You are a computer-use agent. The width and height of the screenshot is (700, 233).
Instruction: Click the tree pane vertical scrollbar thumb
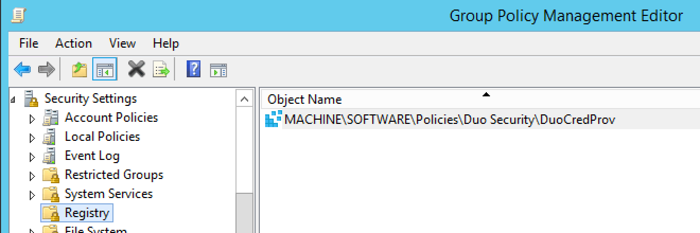(x=244, y=213)
